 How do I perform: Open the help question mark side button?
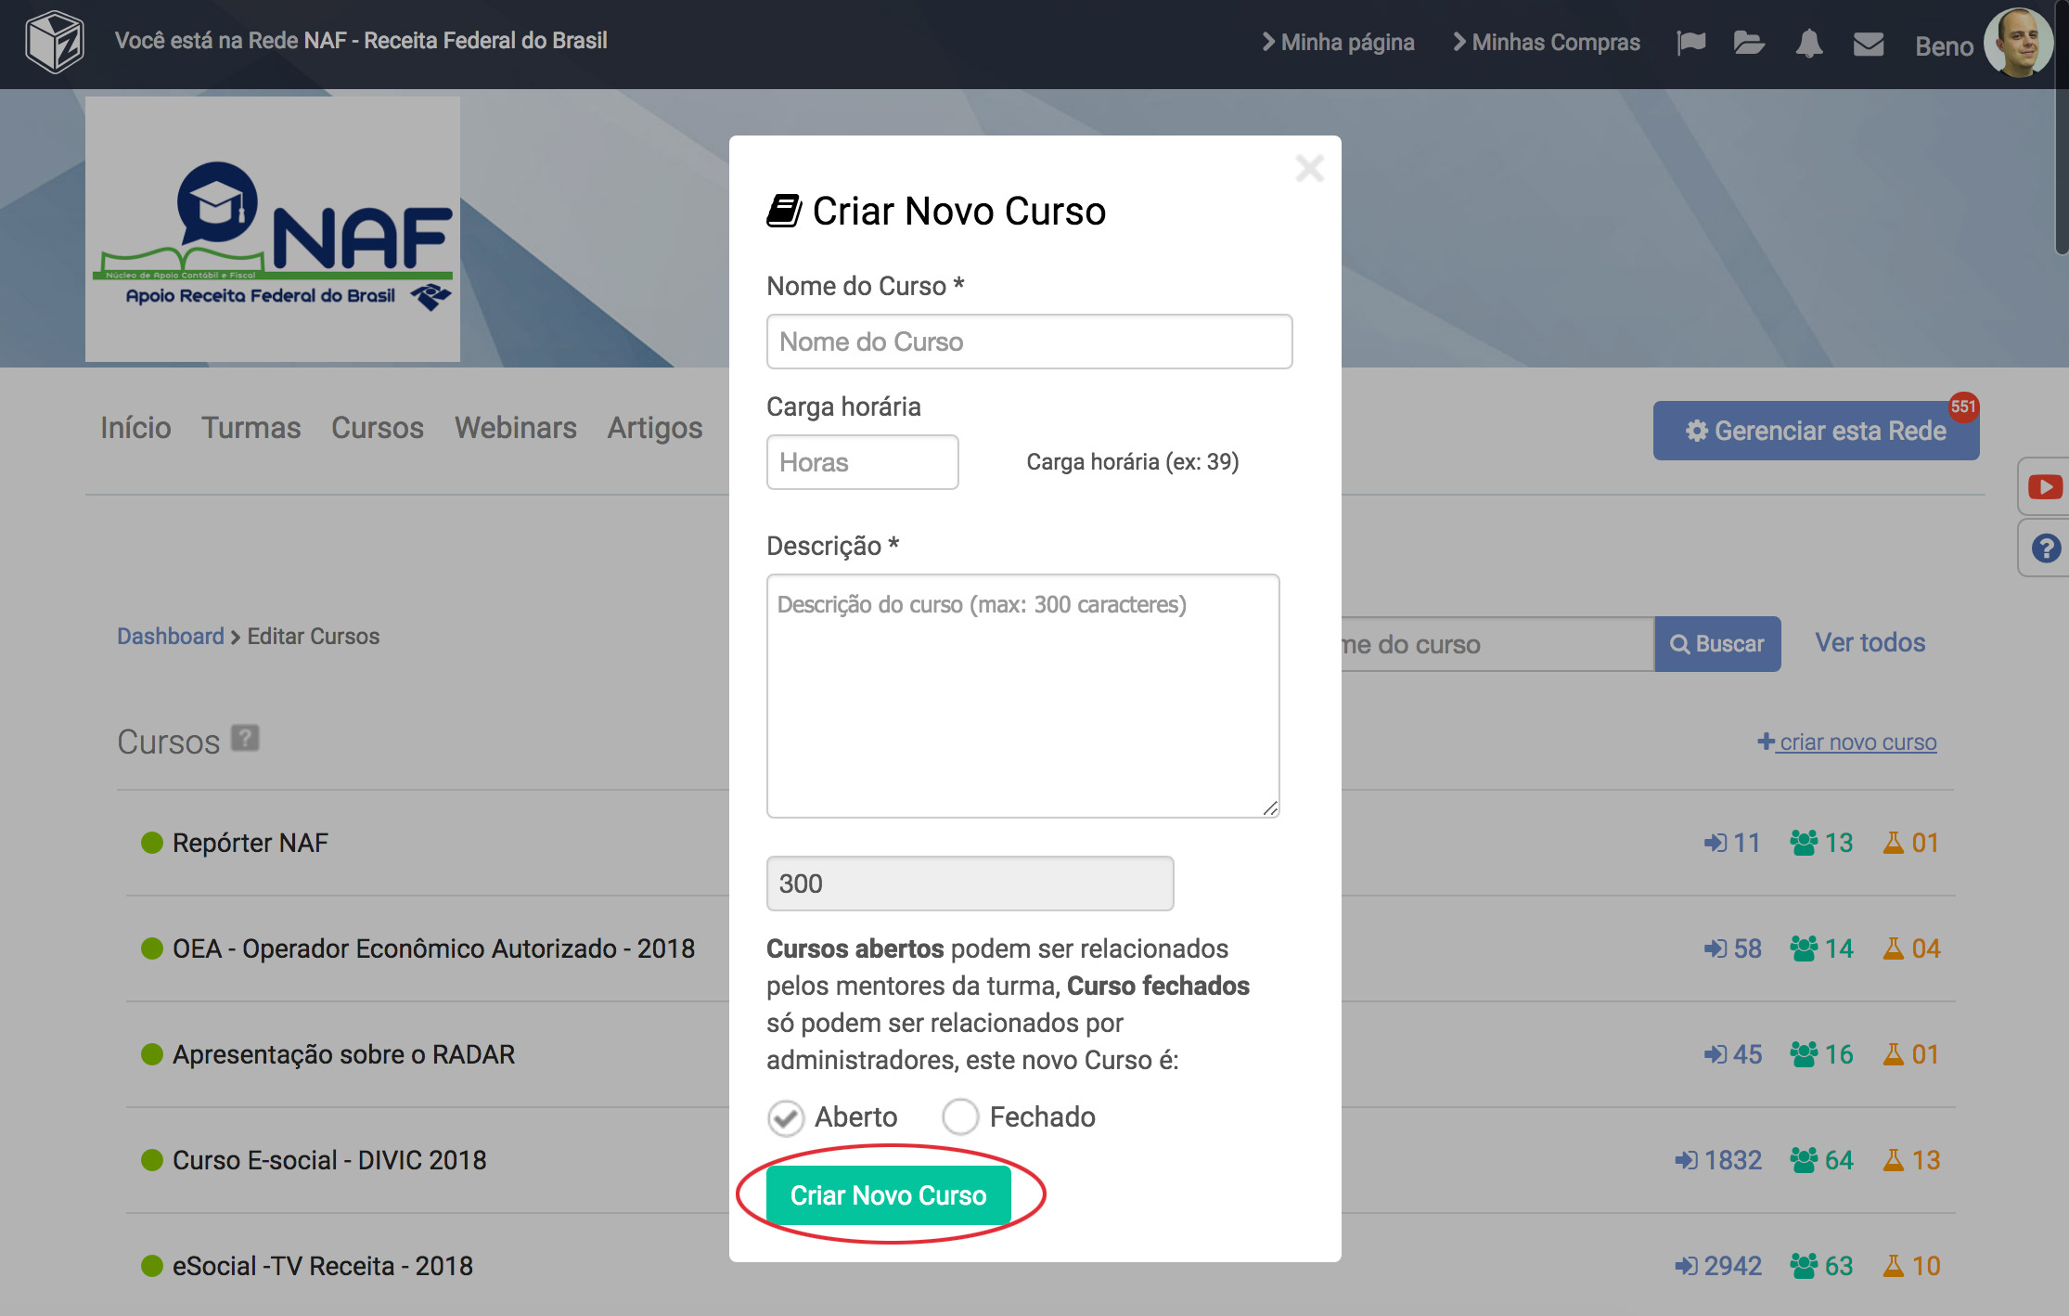click(x=2045, y=548)
